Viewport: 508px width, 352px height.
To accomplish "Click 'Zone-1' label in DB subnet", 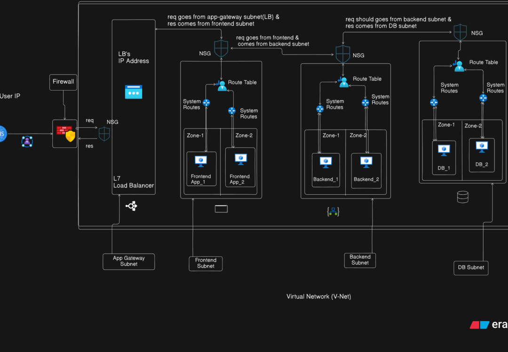I will [x=446, y=125].
